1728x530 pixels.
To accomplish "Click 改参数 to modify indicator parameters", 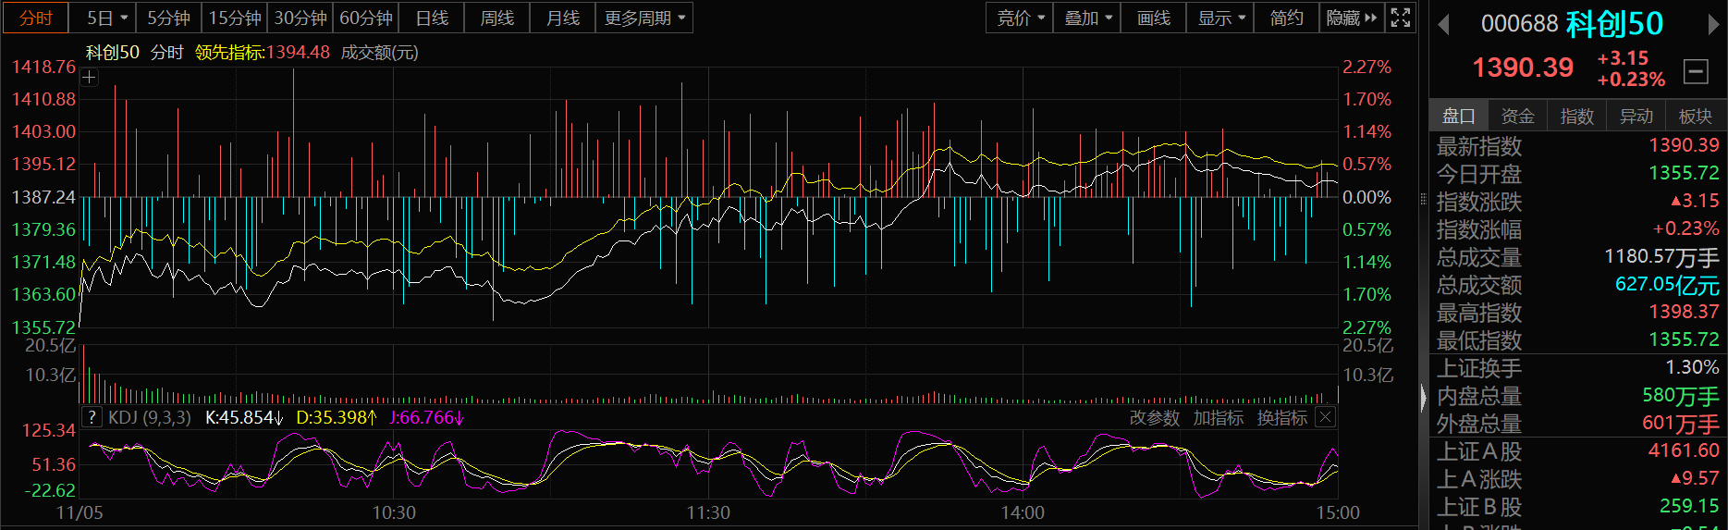I will click(1154, 418).
